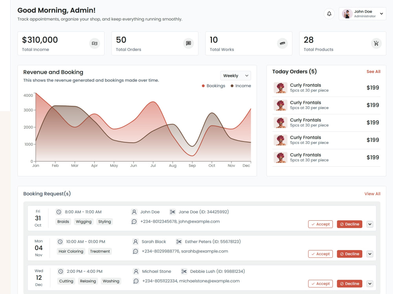Viewport: 393px width, 294px height.
Task: Expand the Fri 31 Oct booking details
Action: (x=370, y=224)
